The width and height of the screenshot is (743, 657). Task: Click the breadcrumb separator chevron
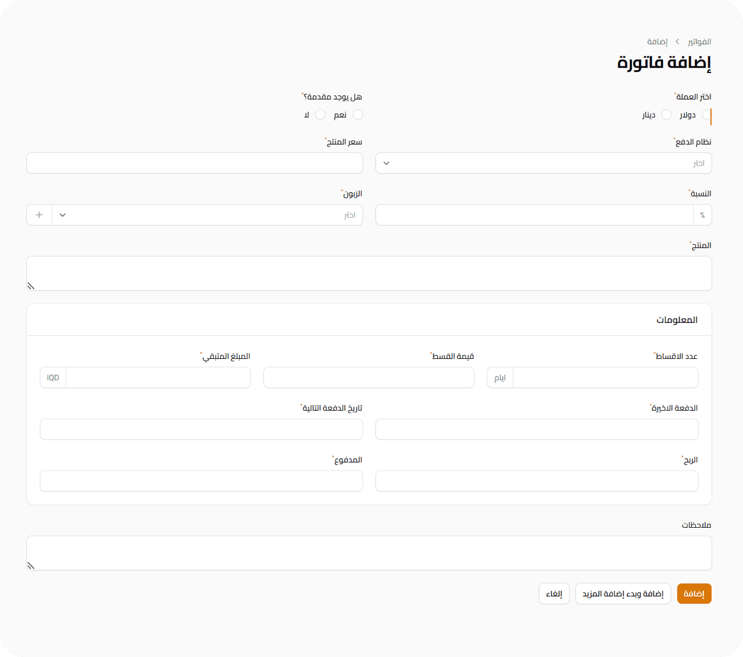pyautogui.click(x=677, y=41)
